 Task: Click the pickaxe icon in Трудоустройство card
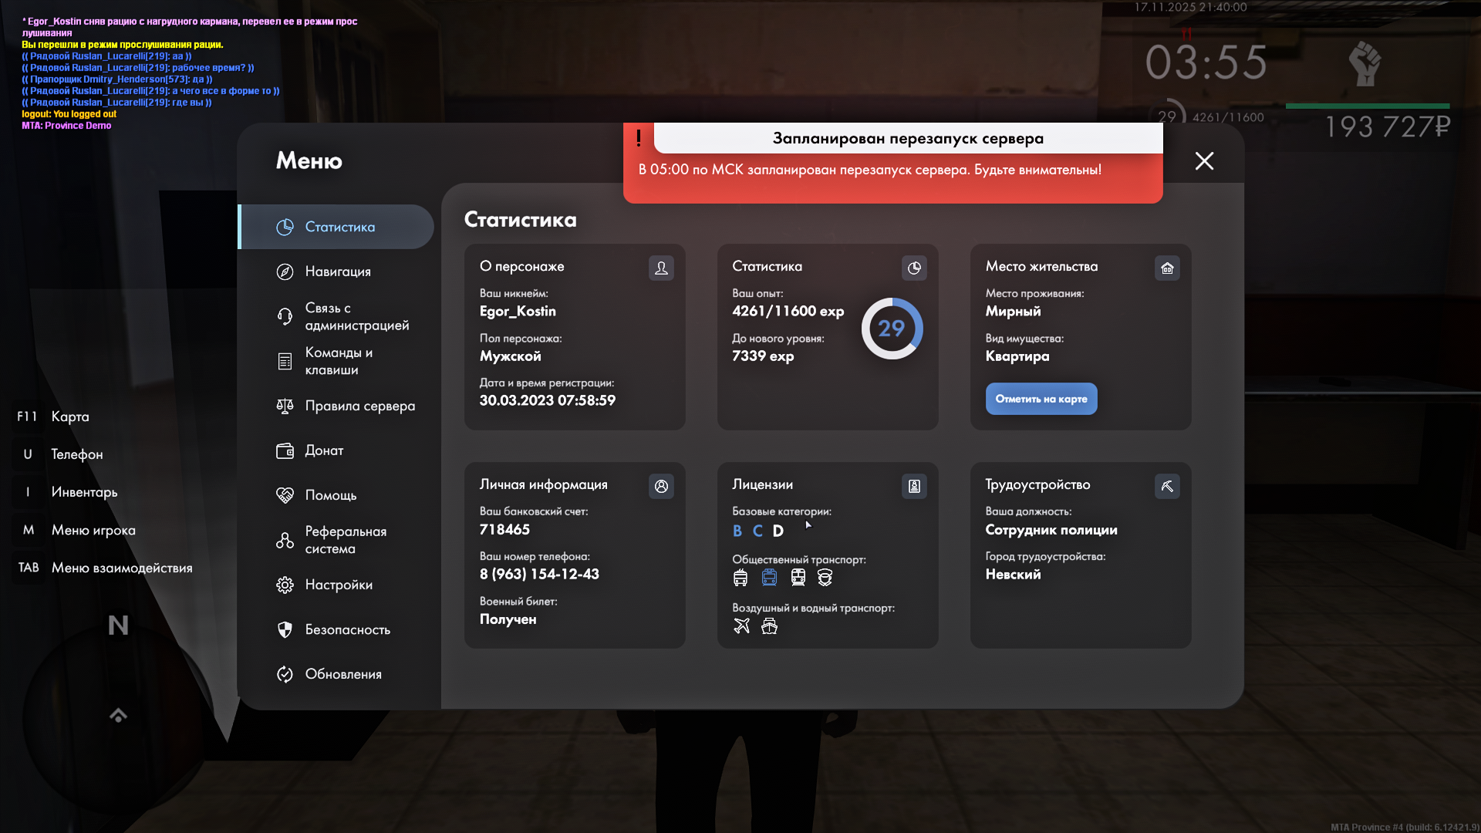(x=1167, y=486)
